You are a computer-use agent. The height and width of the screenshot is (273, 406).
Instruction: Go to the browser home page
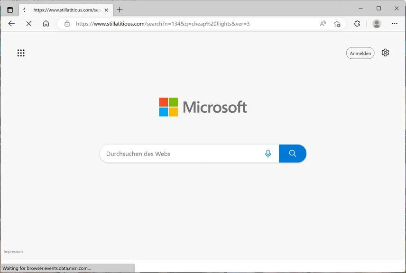point(46,24)
